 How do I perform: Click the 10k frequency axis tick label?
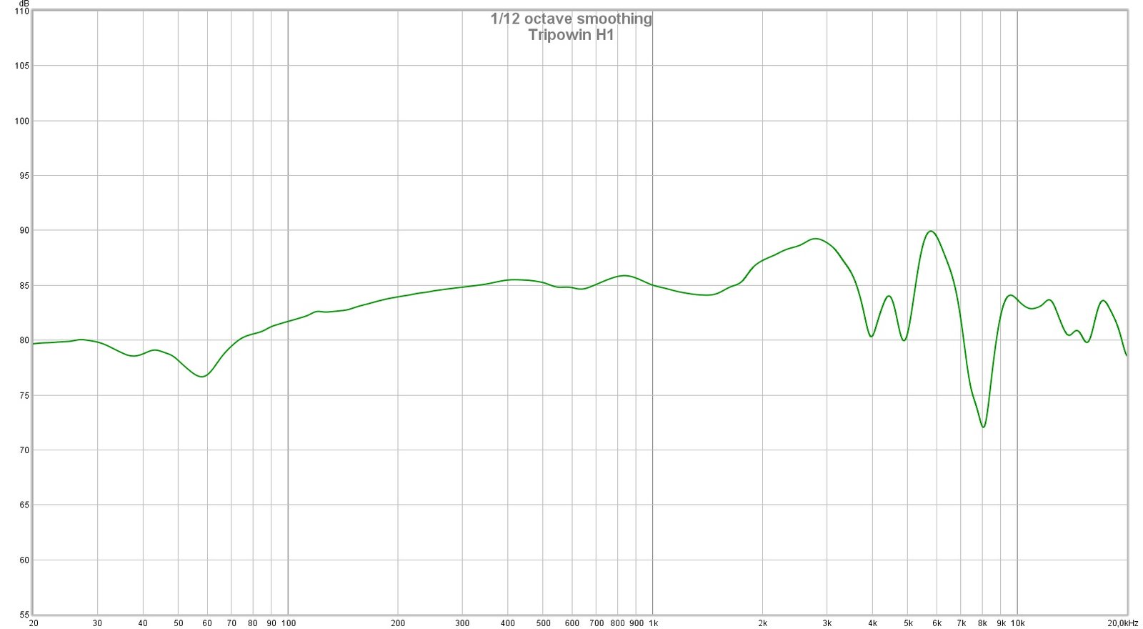tap(1017, 623)
